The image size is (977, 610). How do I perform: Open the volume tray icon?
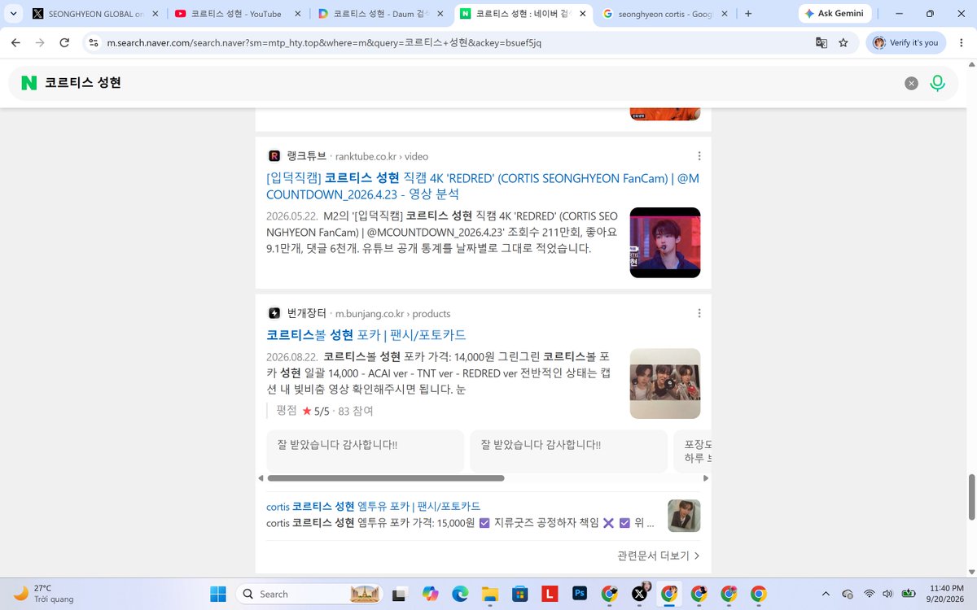coord(888,594)
